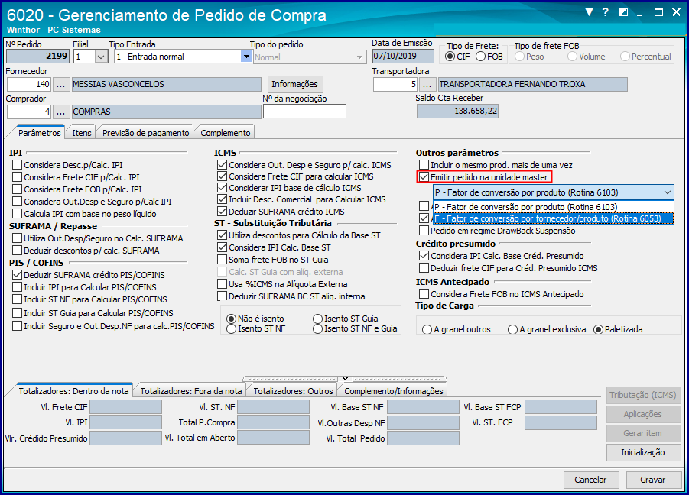Click the diagonal half-filled square title bar icon
This screenshot has width=689, height=495.
tap(623, 12)
